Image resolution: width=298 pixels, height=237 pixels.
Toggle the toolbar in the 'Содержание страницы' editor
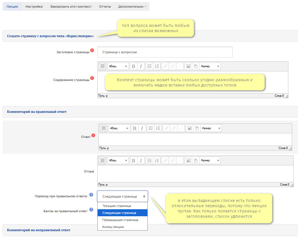(x=102, y=66)
